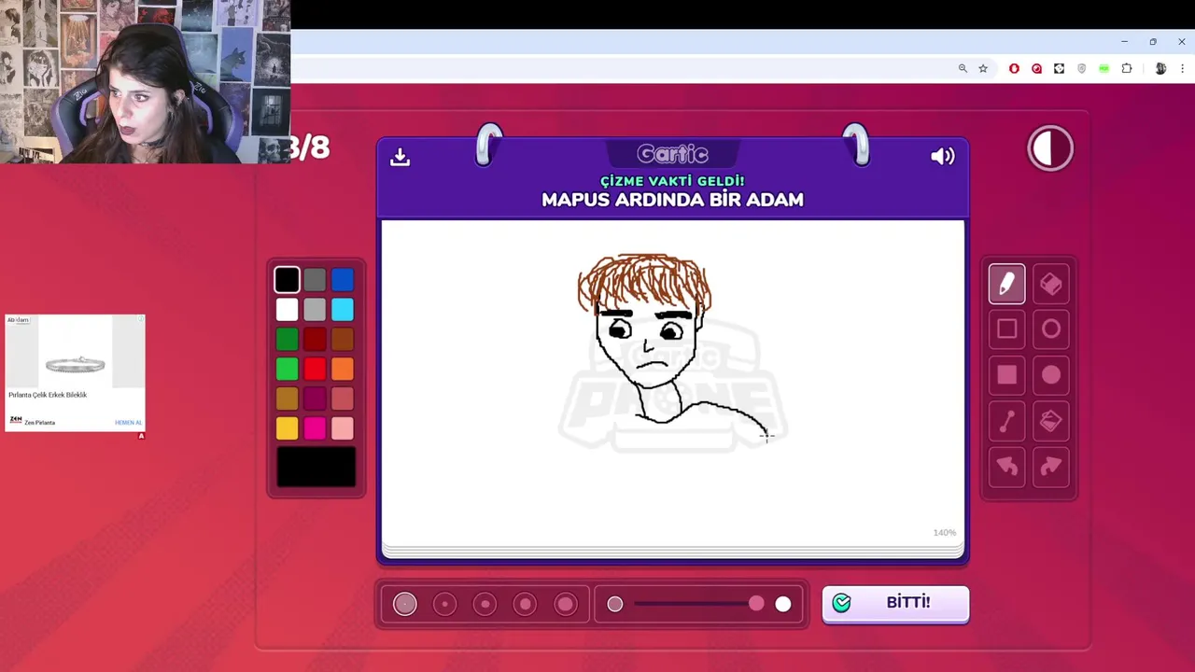This screenshot has height=672, width=1195.
Task: Pick the black color swatch
Action: [287, 279]
